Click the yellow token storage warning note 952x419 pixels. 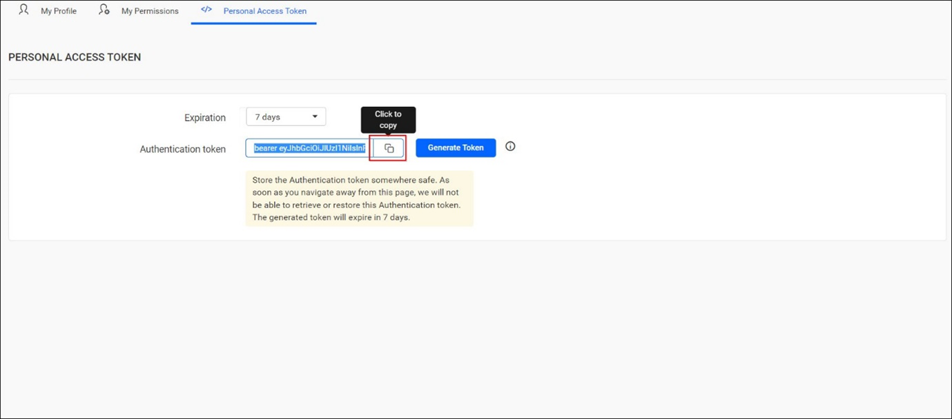coord(359,198)
